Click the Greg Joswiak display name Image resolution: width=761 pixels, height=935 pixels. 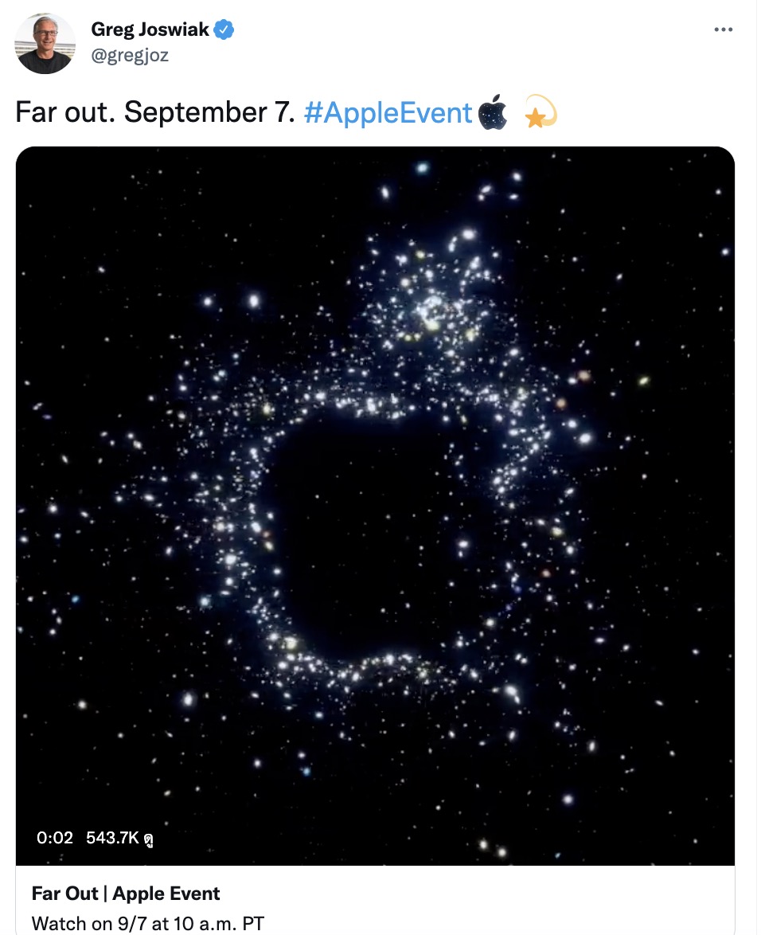pos(150,30)
